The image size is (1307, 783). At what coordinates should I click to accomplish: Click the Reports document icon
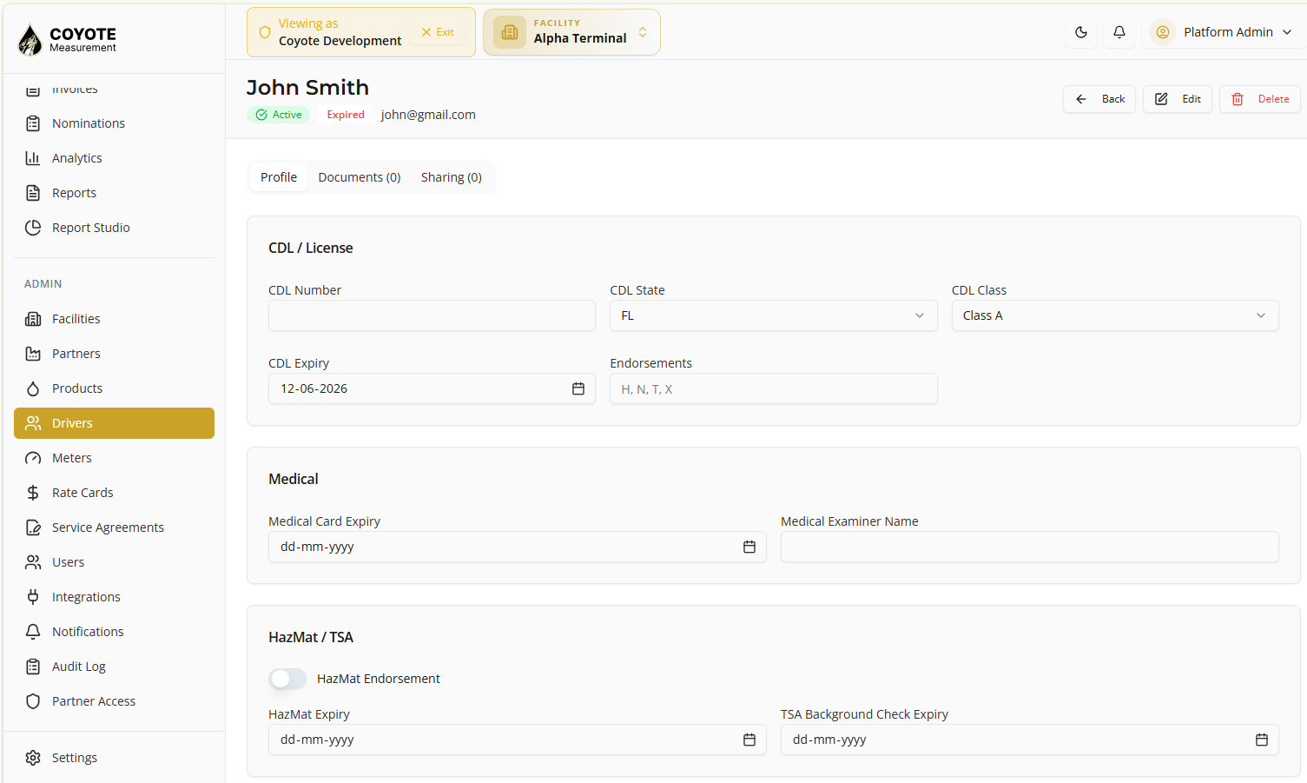(33, 193)
